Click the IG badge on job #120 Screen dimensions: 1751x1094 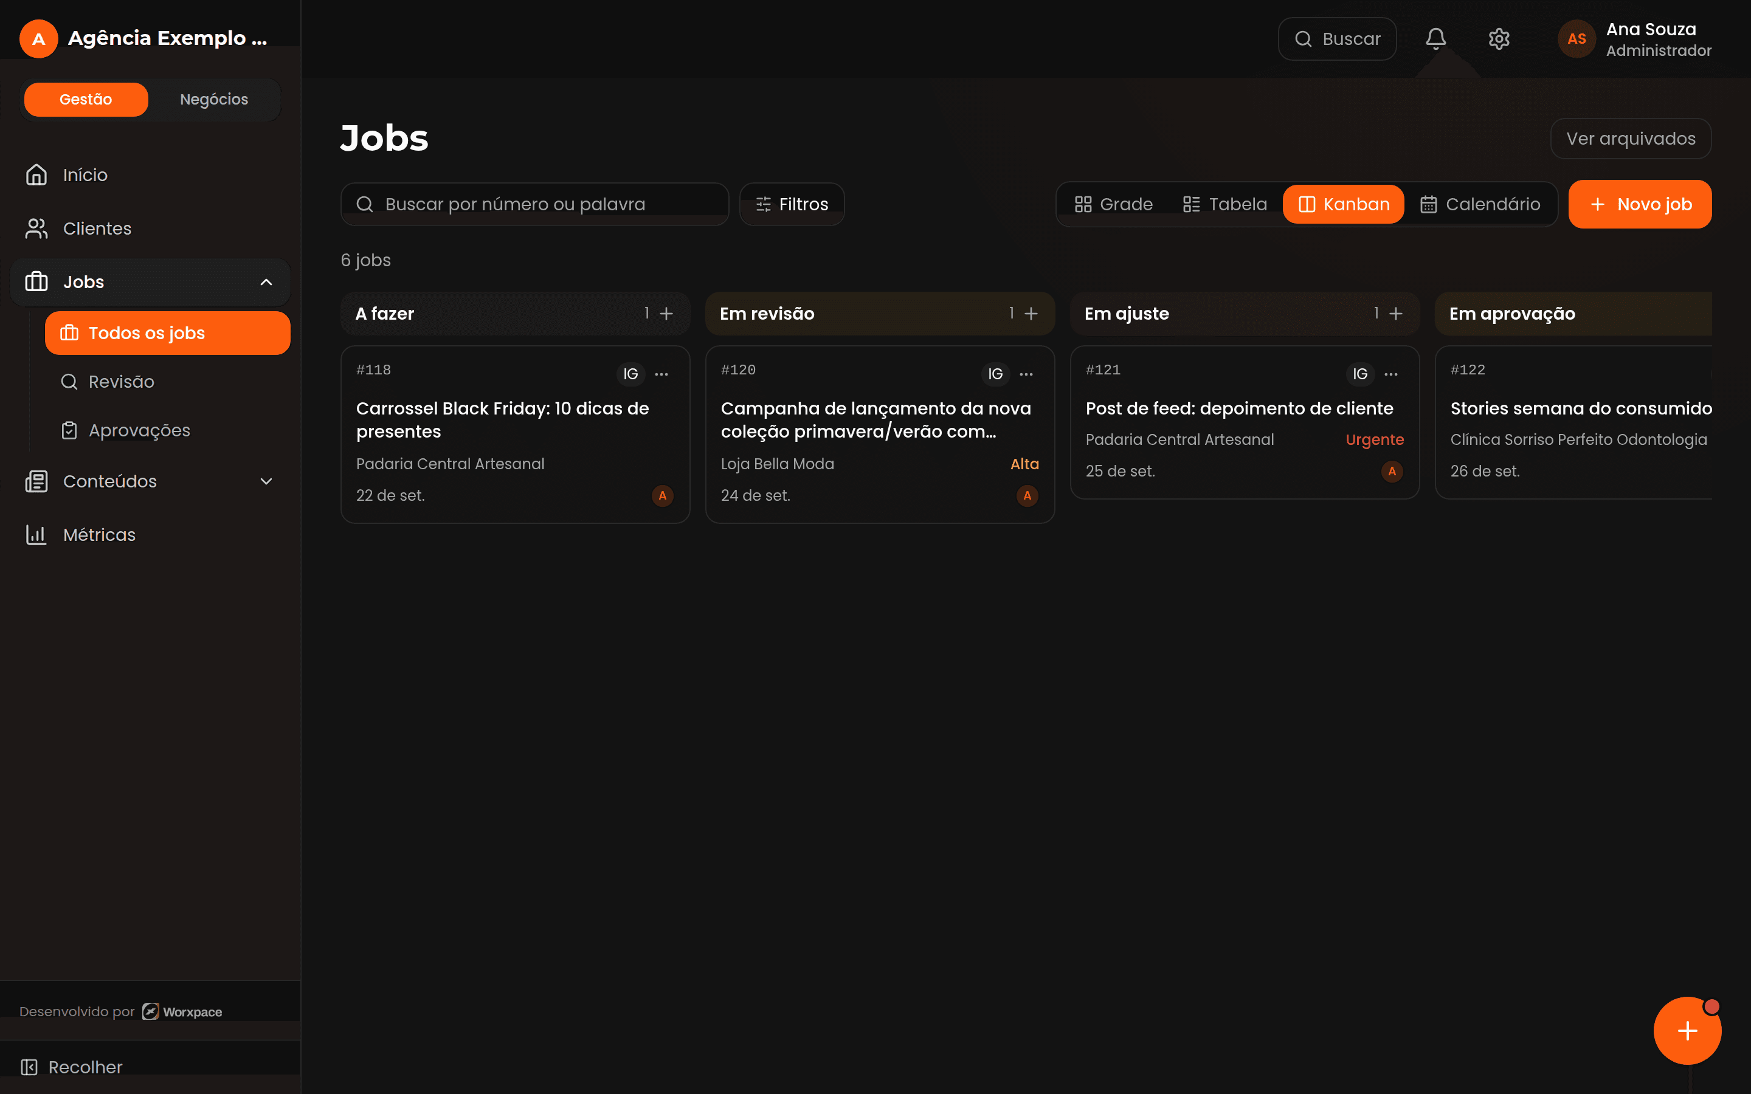[996, 374]
